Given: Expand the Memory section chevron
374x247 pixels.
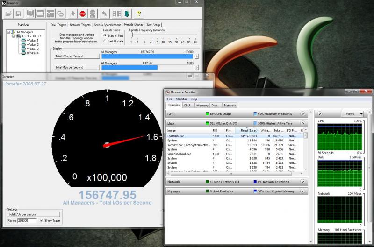Looking at the screenshot, I should pos(302,191).
